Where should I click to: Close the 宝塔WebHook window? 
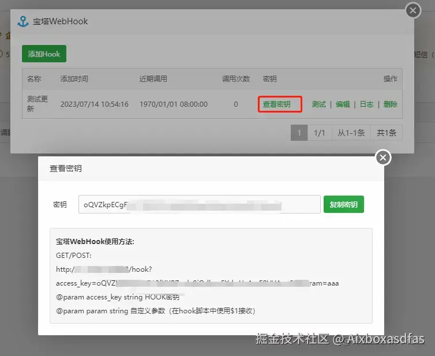[x=413, y=10]
